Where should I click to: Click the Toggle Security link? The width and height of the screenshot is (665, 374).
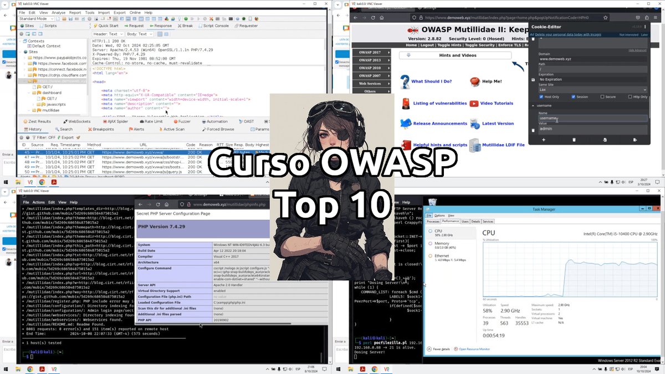pyautogui.click(x=479, y=45)
